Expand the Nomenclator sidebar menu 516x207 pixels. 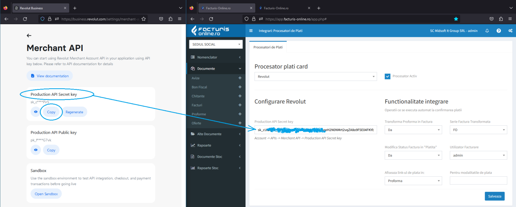(216, 57)
